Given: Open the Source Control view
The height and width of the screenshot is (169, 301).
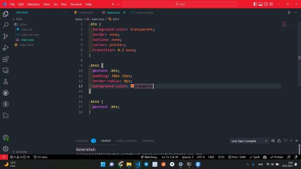Looking at the screenshot, I should pyautogui.click(x=6, y=37).
